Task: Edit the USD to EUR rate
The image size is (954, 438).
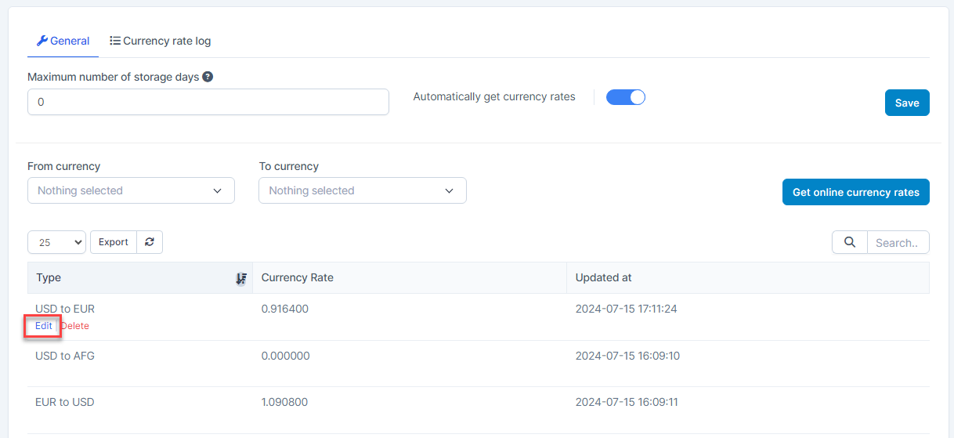Action: tap(44, 326)
